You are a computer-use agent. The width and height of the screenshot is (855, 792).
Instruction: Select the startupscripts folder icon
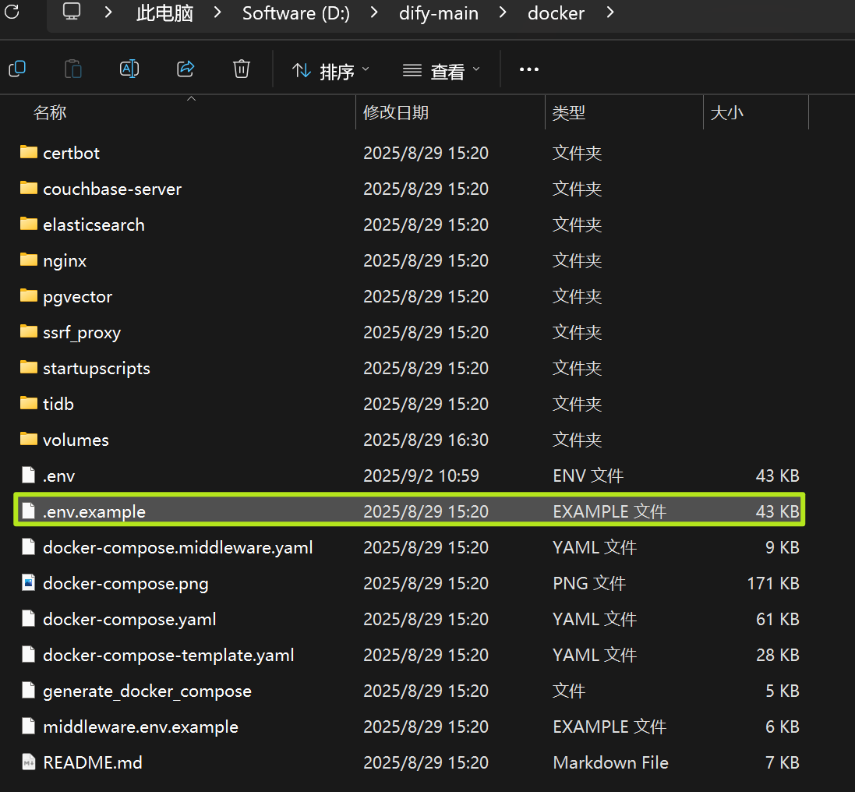(28, 367)
